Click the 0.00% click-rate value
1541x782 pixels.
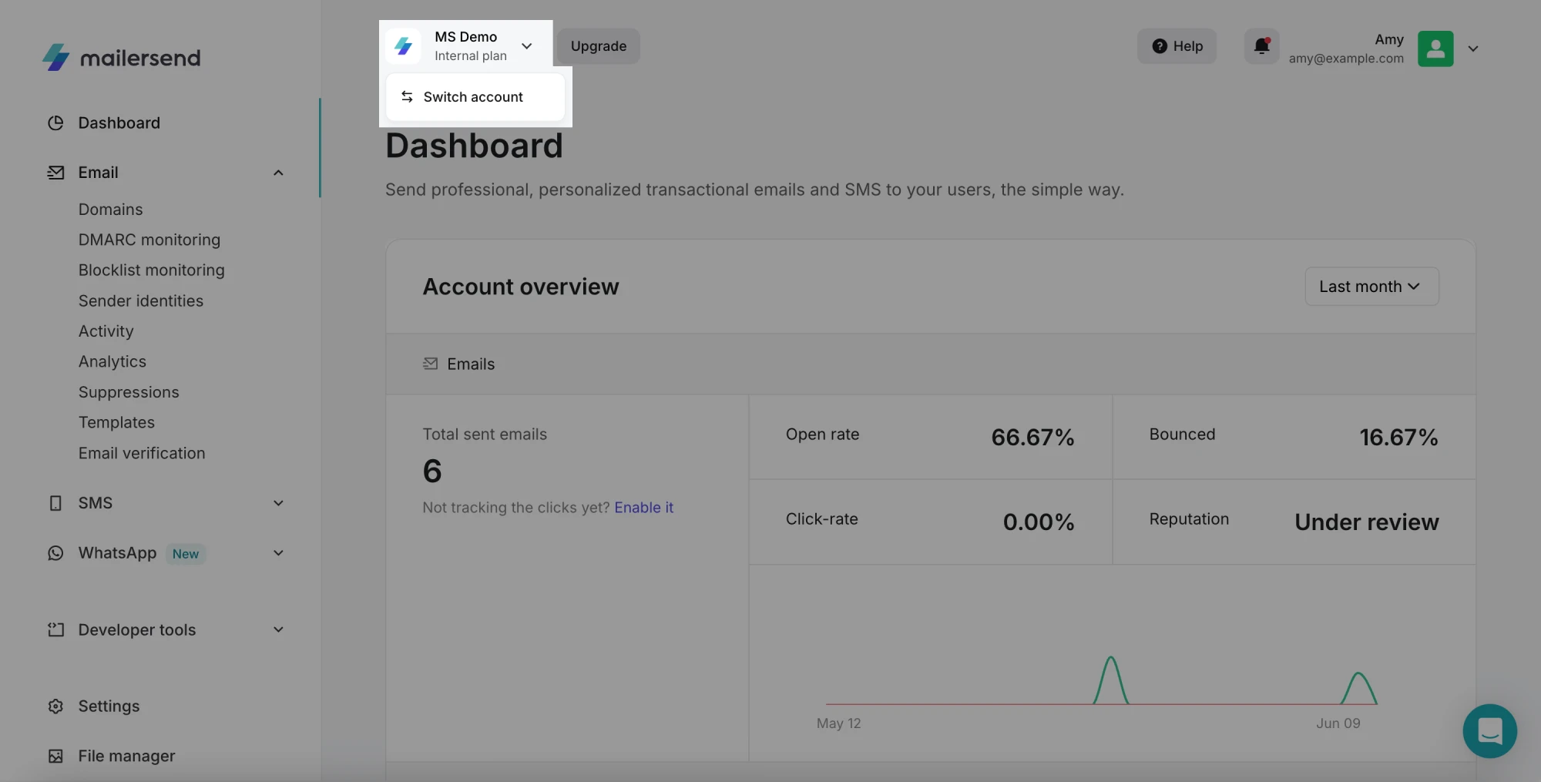point(1038,522)
